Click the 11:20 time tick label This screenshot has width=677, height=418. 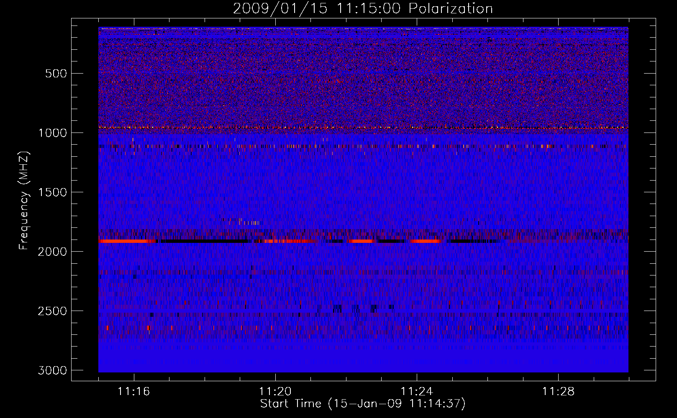coord(275,392)
